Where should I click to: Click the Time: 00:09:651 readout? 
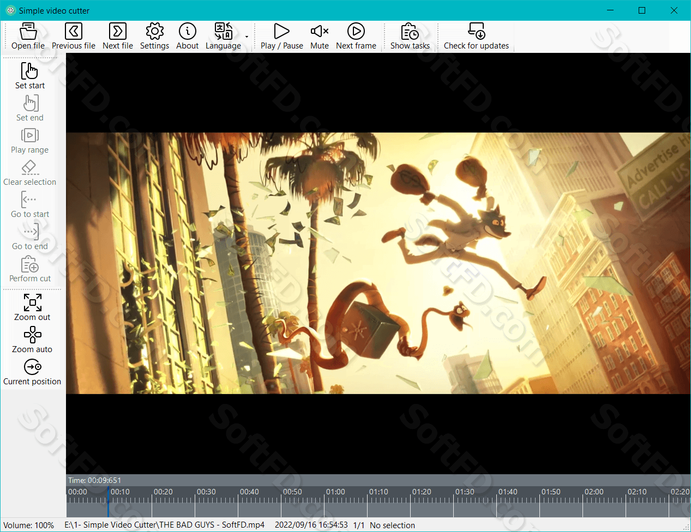tap(95, 480)
